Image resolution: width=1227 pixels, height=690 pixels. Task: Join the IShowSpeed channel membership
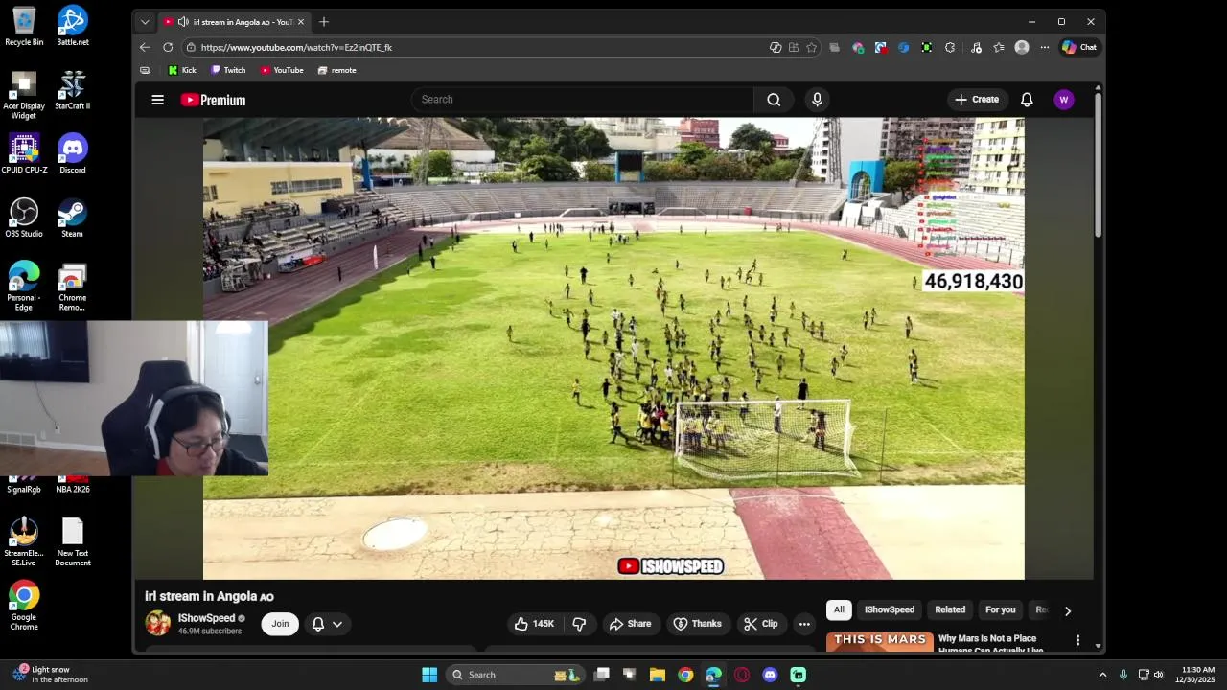(280, 624)
